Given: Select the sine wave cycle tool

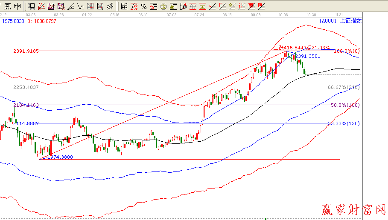Looking at the screenshot, I should pos(193,6).
